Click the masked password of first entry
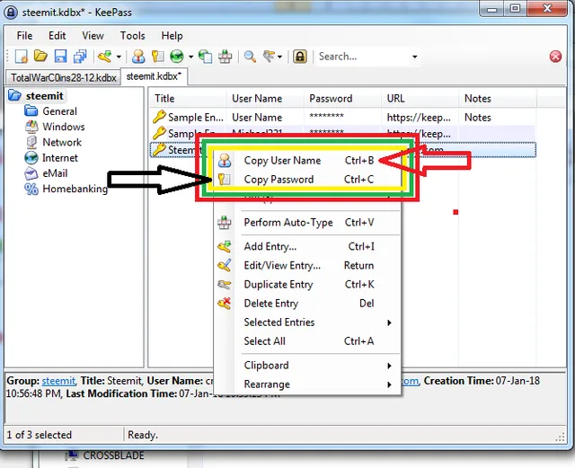Image resolution: width=575 pixels, height=468 pixels. (326, 117)
